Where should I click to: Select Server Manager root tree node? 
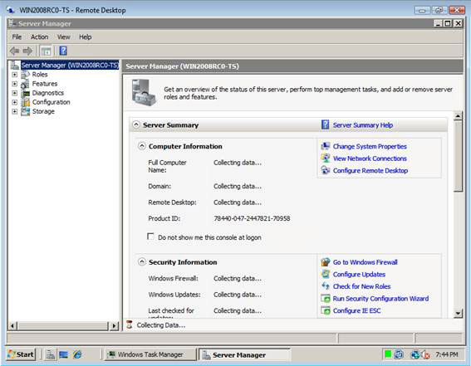point(70,65)
